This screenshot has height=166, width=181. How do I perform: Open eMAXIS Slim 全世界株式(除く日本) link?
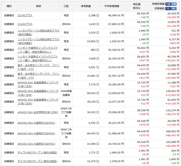coord(38,112)
